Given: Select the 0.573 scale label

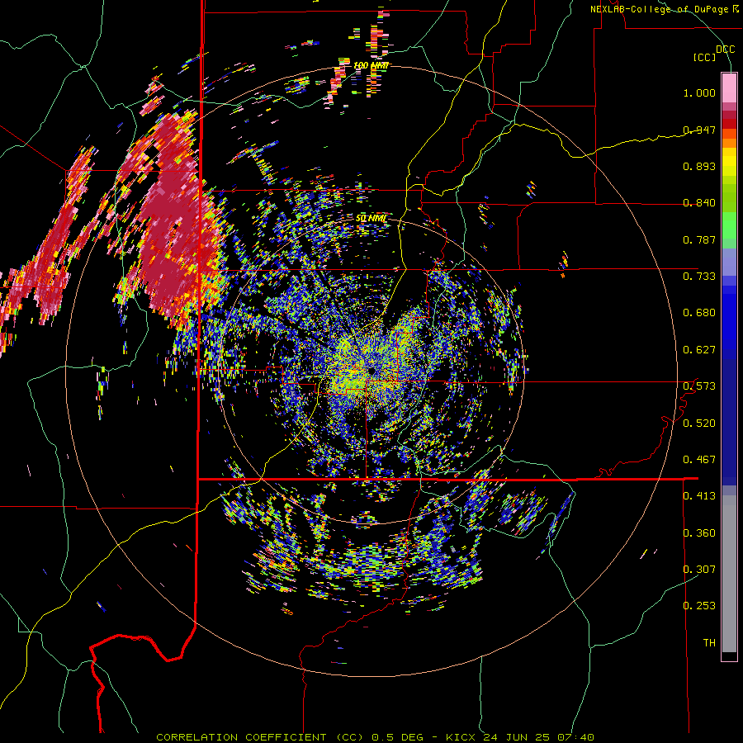Looking at the screenshot, I should (x=699, y=386).
